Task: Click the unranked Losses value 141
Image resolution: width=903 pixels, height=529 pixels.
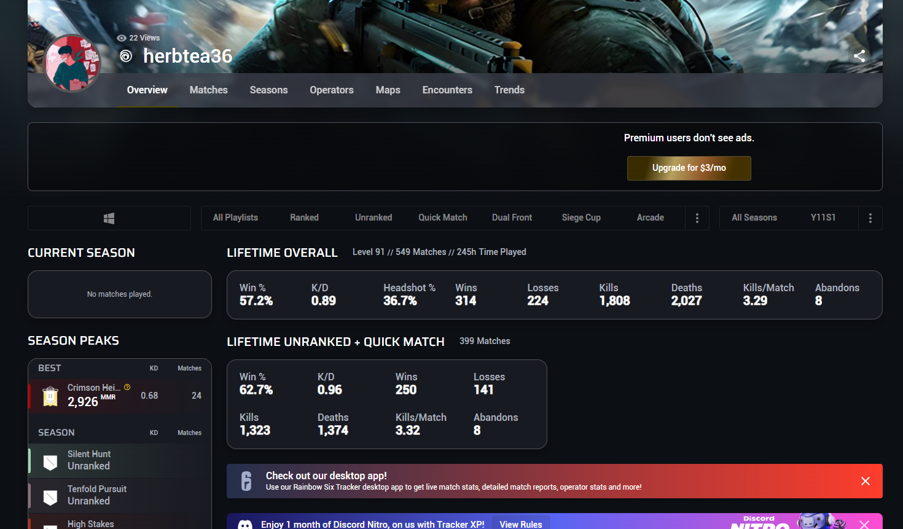Action: point(483,390)
